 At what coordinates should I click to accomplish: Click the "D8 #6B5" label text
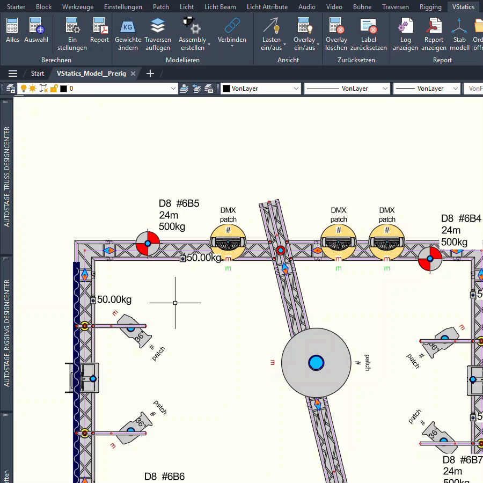179,203
